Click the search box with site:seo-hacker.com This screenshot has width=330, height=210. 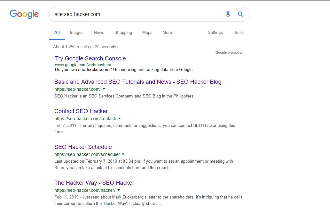(x=134, y=14)
